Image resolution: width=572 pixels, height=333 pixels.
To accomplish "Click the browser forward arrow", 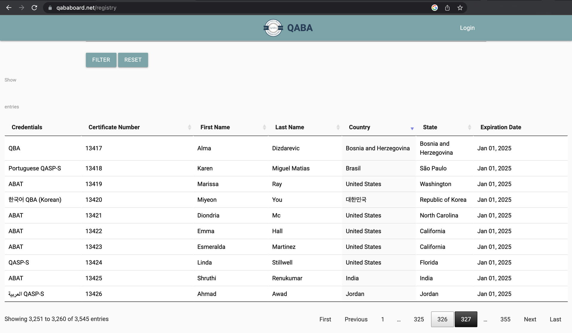I will [21, 8].
